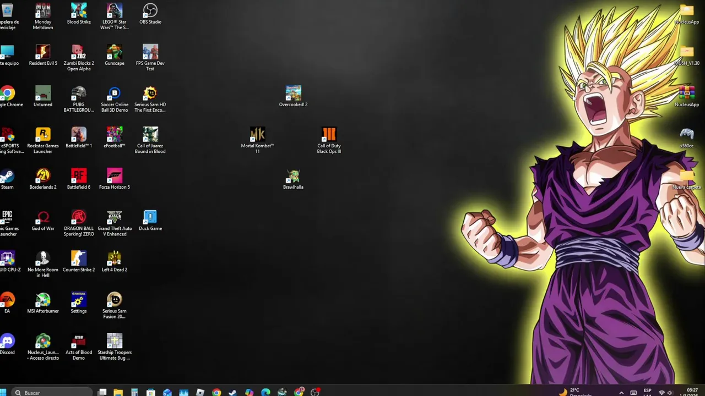Launch the eFootball shortcut

[115, 137]
